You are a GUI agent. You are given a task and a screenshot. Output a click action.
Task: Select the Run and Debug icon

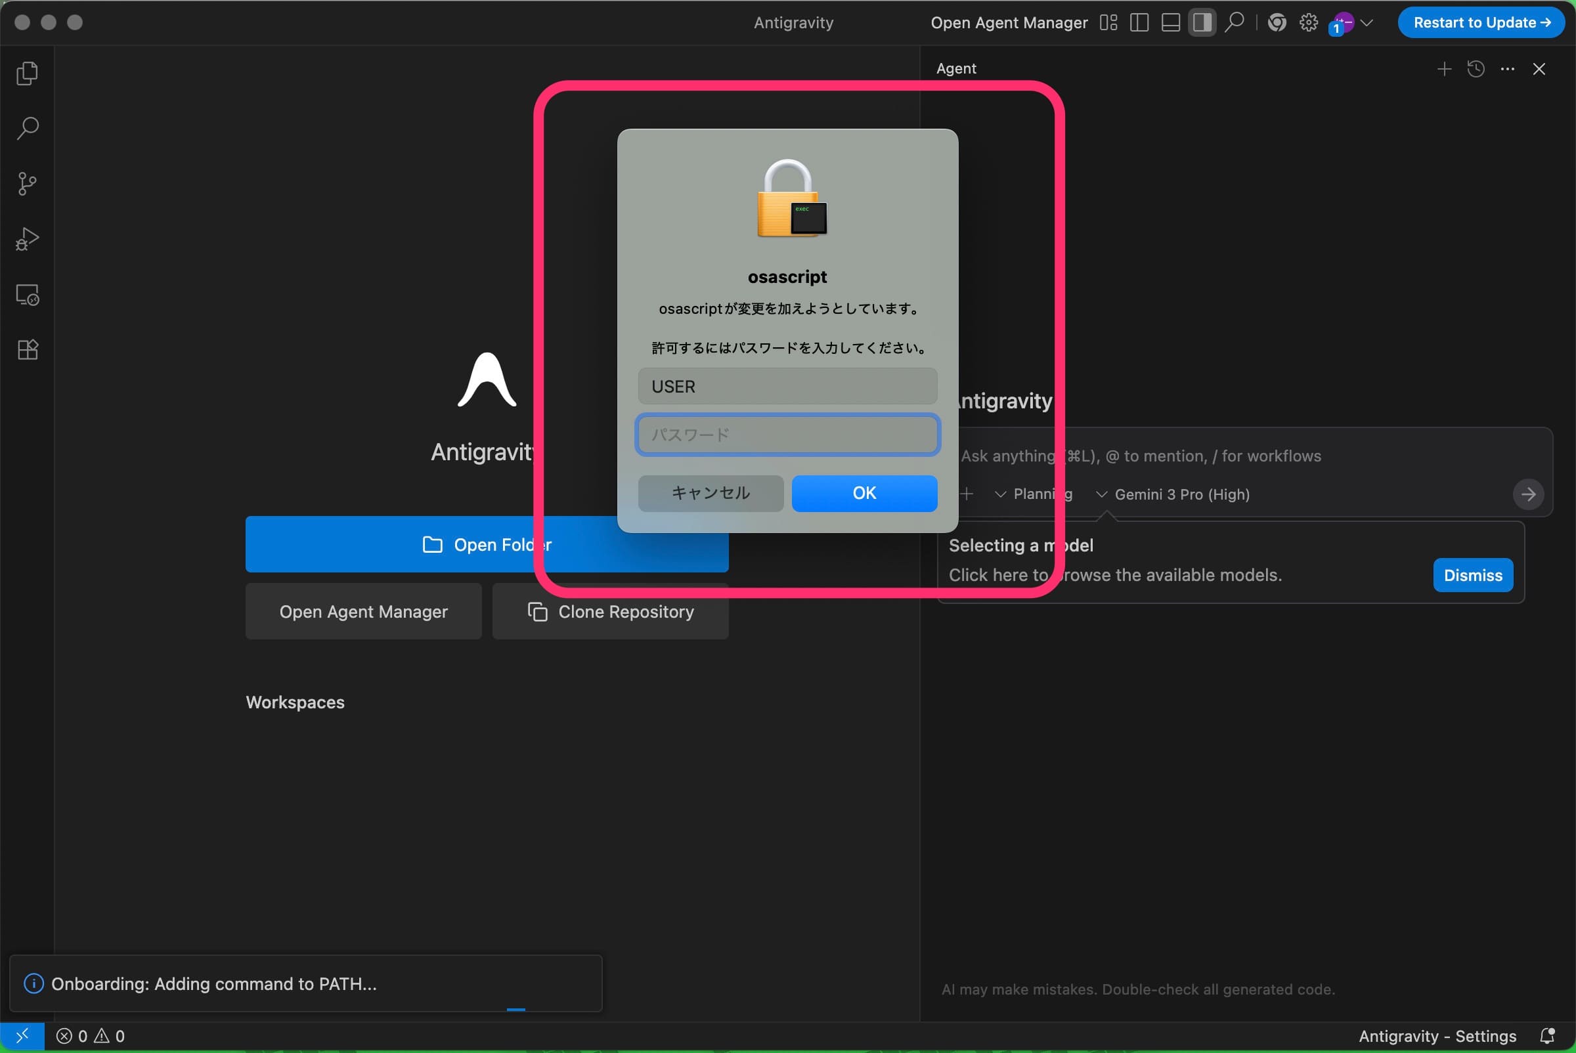coord(27,238)
